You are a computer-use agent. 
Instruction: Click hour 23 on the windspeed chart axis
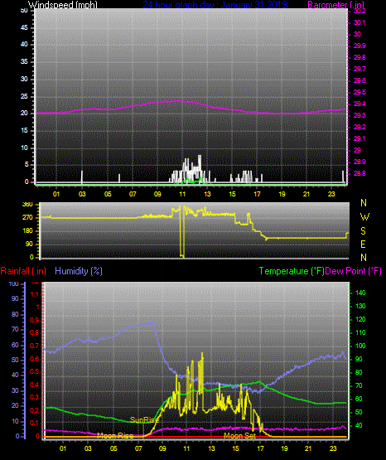pos(331,194)
